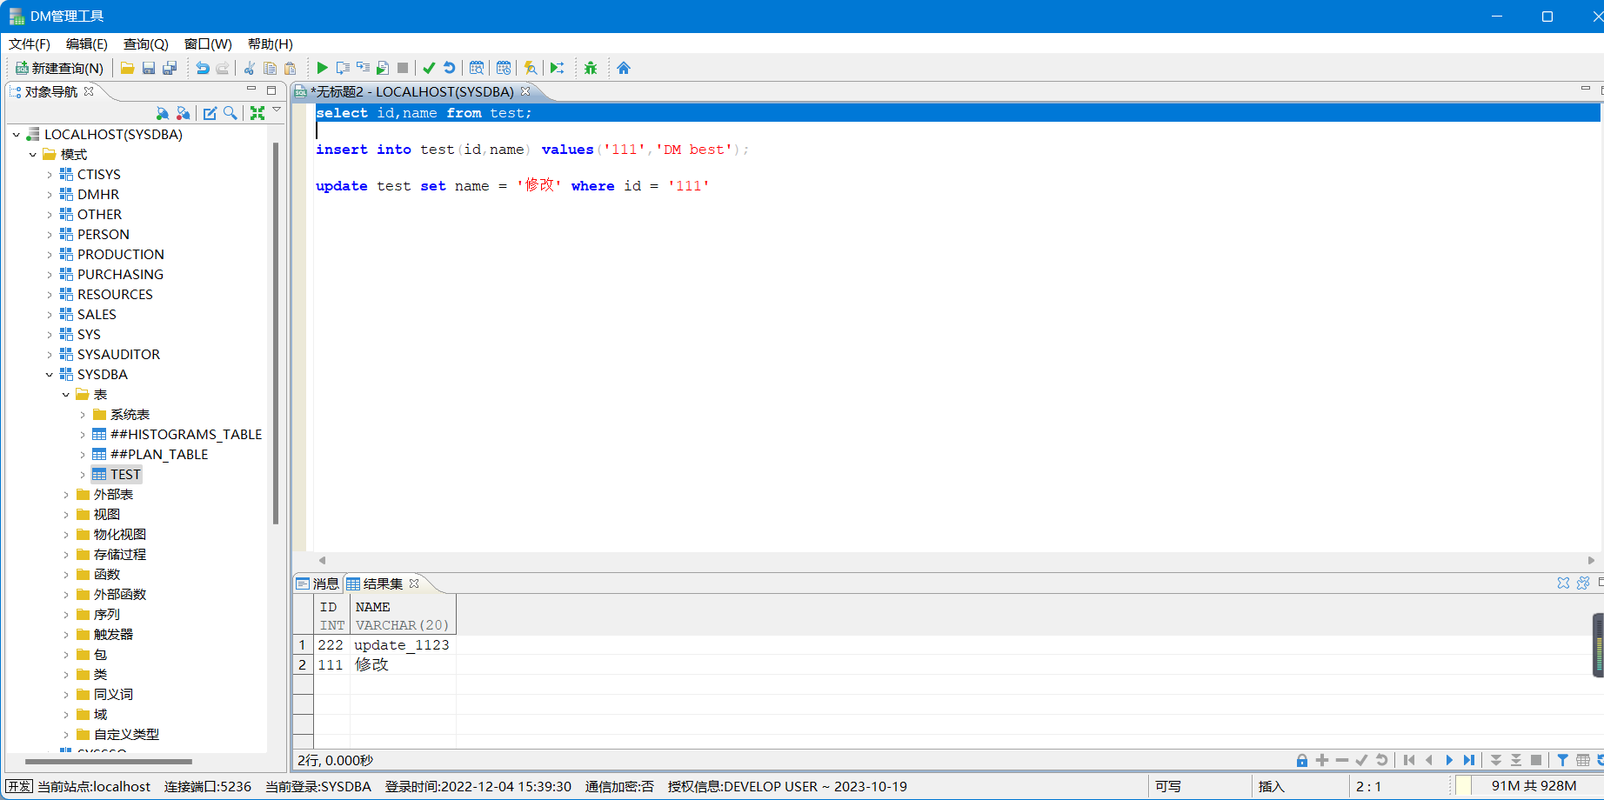Open the 查询(Q) menu
Viewport: 1604px width, 800px height.
click(x=145, y=44)
